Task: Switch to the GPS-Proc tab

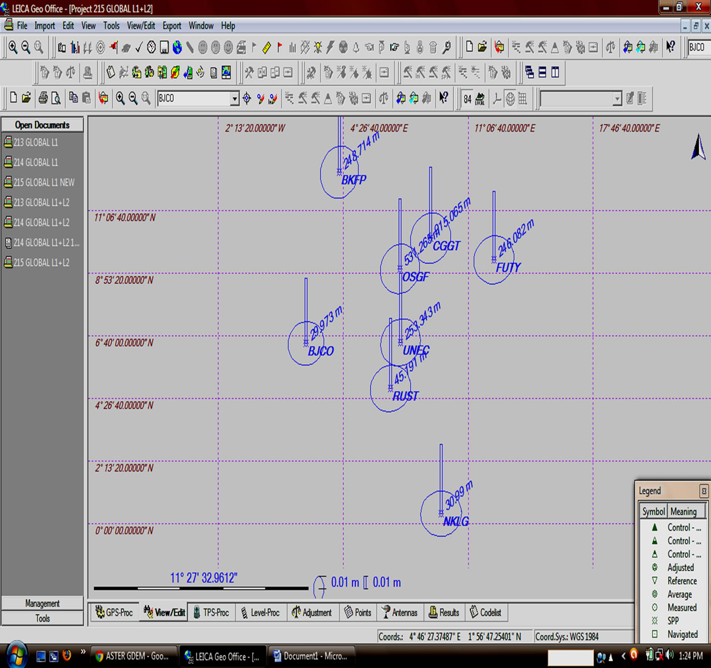Action: tap(114, 613)
